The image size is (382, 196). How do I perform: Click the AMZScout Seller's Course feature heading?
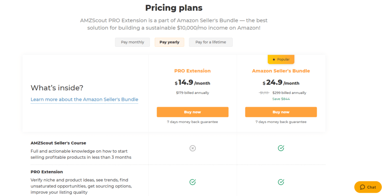58,143
